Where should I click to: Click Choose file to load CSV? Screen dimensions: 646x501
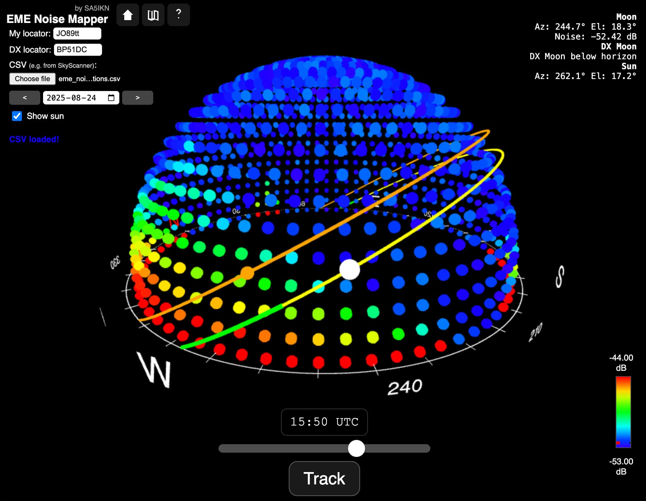[x=32, y=79]
